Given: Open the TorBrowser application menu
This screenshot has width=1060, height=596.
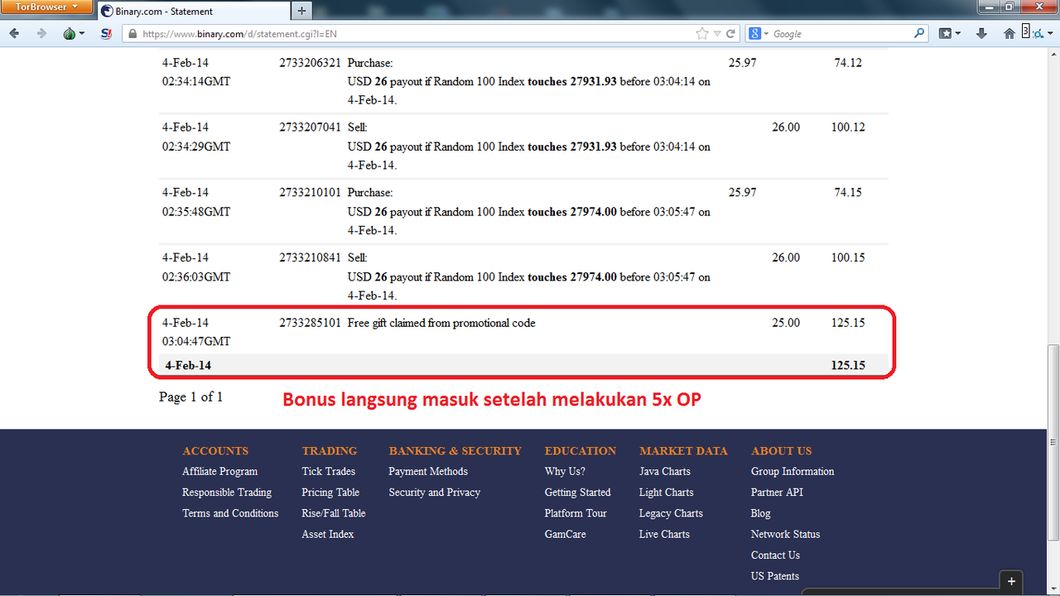Looking at the screenshot, I should (46, 7).
